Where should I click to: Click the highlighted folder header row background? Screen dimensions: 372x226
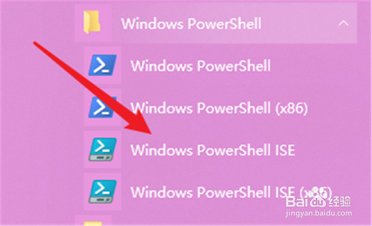(216, 23)
